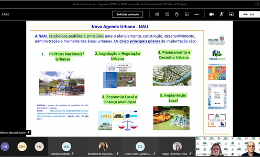Click the colorful Grotas playground photo

pyautogui.click(x=62, y=83)
